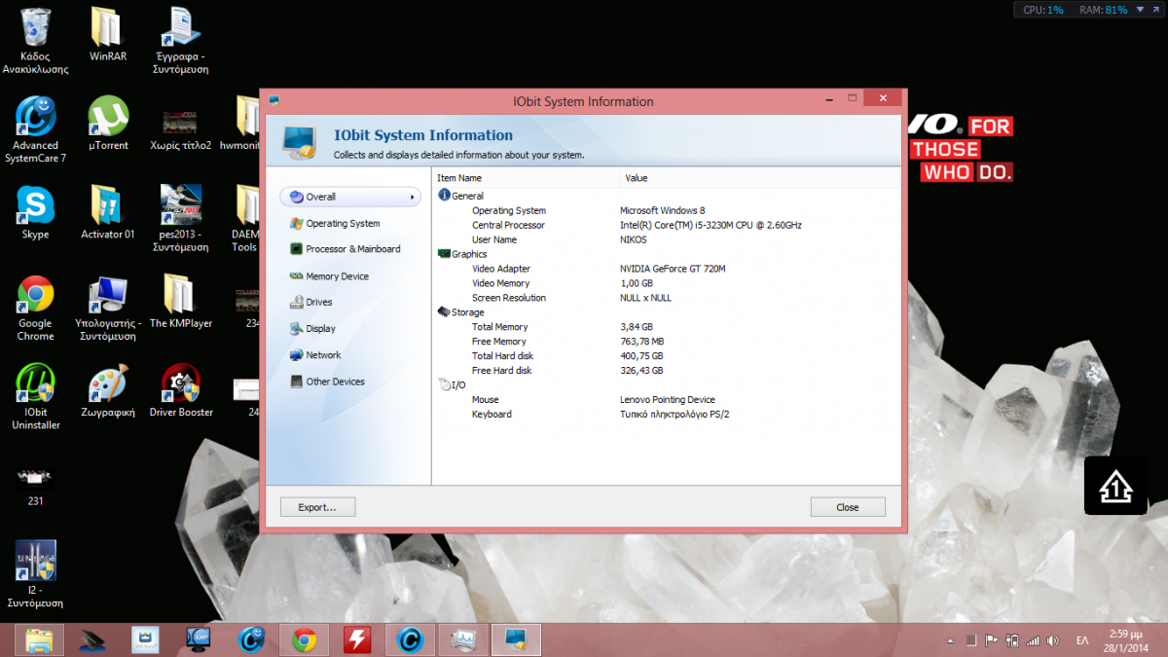Open the Action Center flag in the tray
The height and width of the screenshot is (657, 1168).
[991, 640]
